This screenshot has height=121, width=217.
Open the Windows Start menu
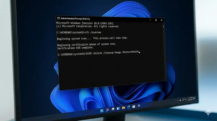(x=102, y=111)
